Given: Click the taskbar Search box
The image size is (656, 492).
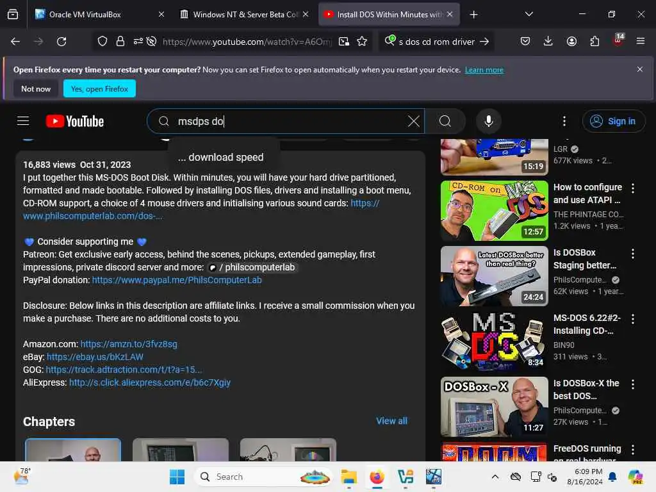Looking at the screenshot, I should coord(263,477).
